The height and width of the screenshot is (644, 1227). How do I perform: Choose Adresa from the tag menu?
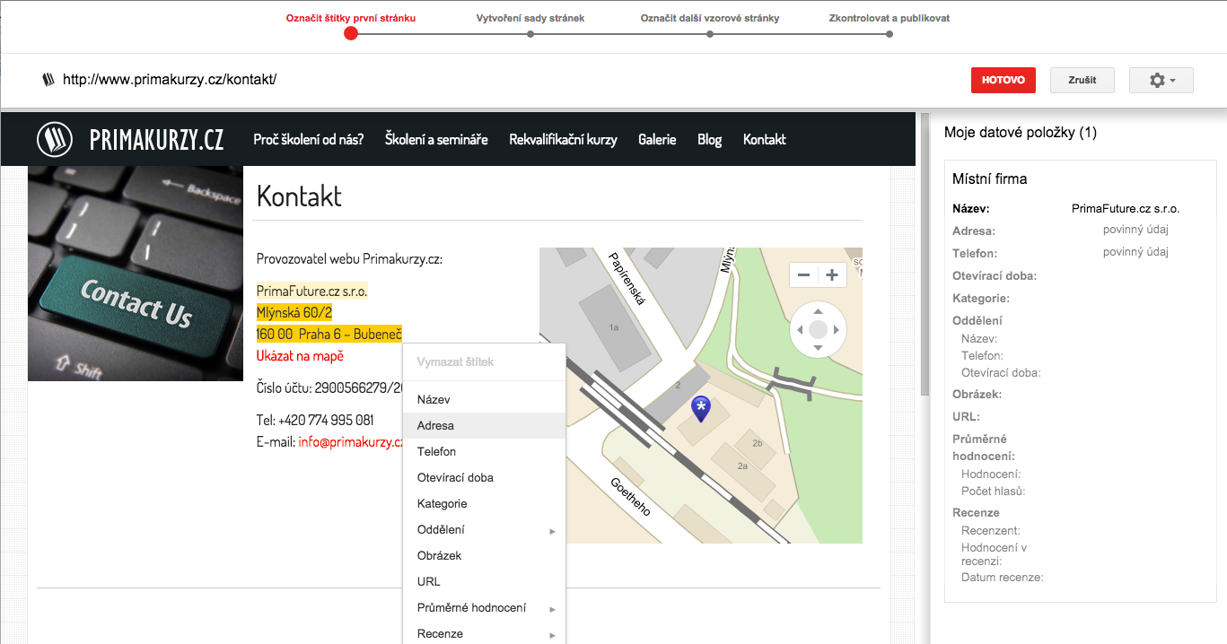[485, 426]
